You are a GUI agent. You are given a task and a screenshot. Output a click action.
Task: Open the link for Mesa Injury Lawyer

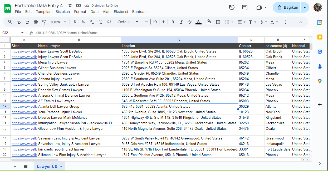(x=24, y=63)
